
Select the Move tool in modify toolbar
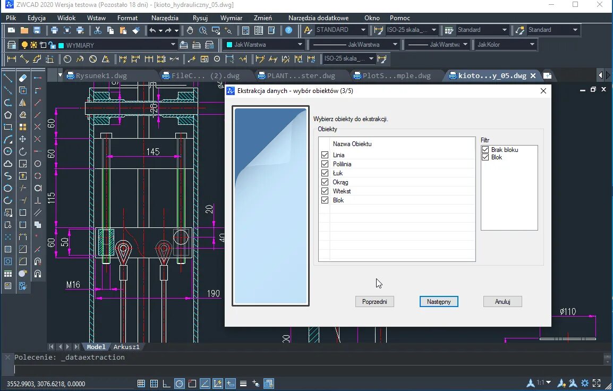(23, 139)
